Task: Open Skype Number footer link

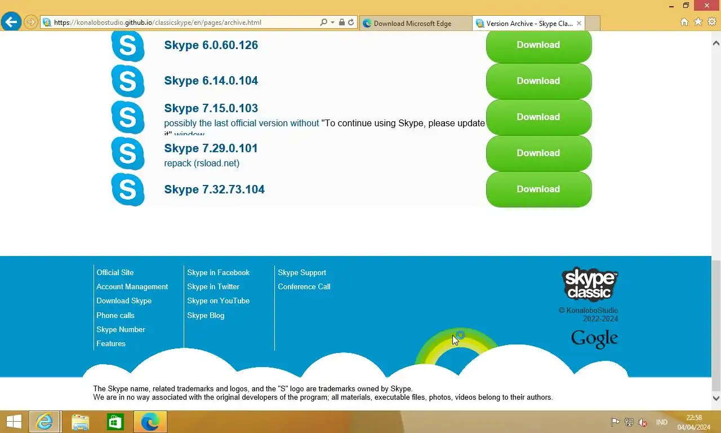Action: tap(121, 329)
